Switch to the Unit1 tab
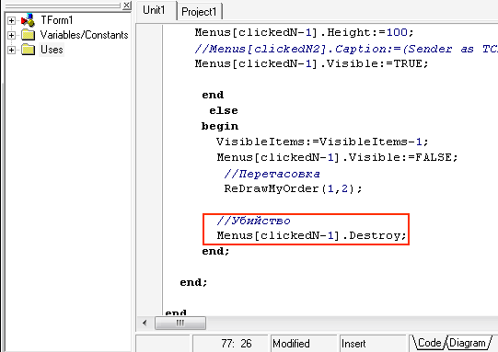This screenshot has height=352, width=498. pos(154,10)
